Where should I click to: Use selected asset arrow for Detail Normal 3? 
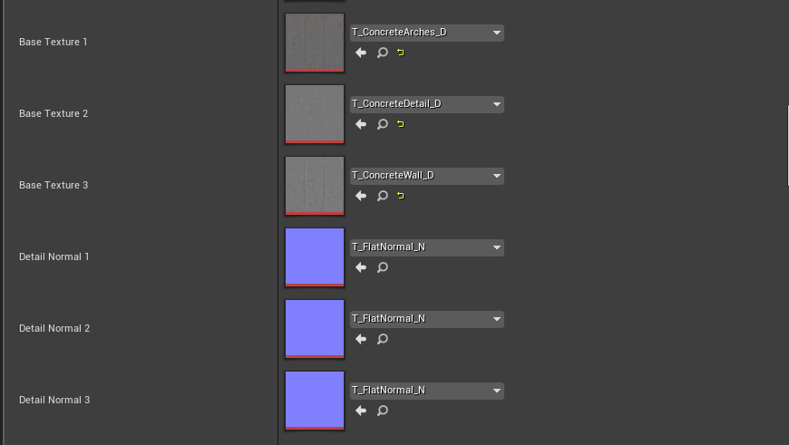(361, 411)
